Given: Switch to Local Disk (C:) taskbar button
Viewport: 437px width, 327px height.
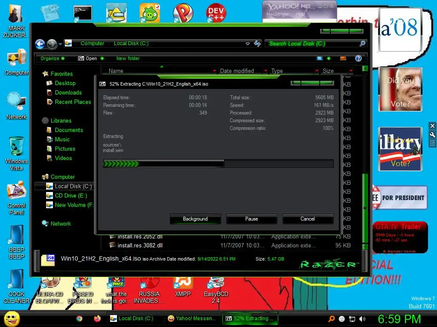Looking at the screenshot, I should tap(134, 318).
